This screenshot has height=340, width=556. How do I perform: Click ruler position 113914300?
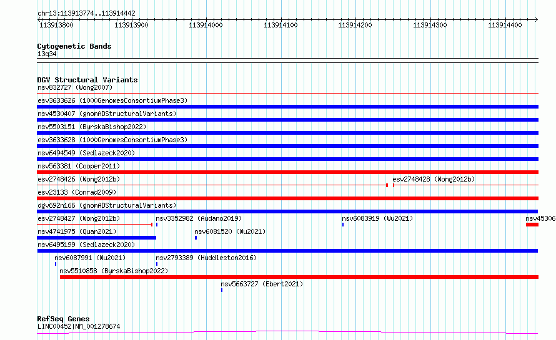pyautogui.click(x=430, y=25)
